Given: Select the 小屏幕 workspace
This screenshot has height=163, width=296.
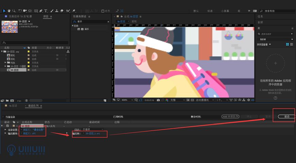Looking at the screenshot, I should [x=225, y=11].
